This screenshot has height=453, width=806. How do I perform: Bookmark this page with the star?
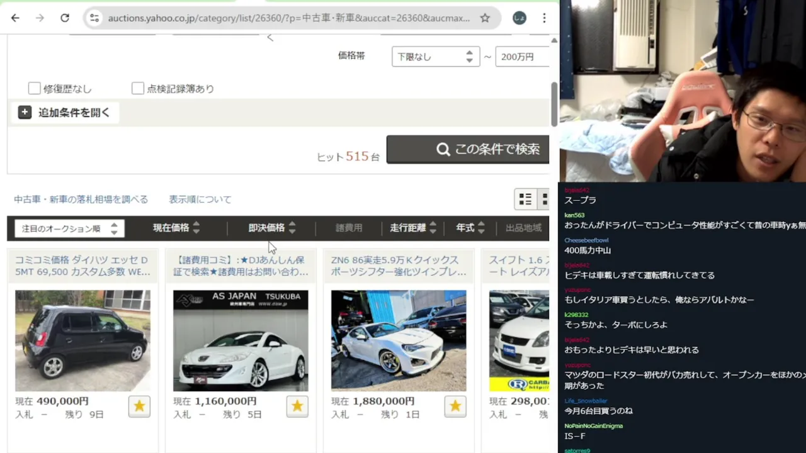485,18
